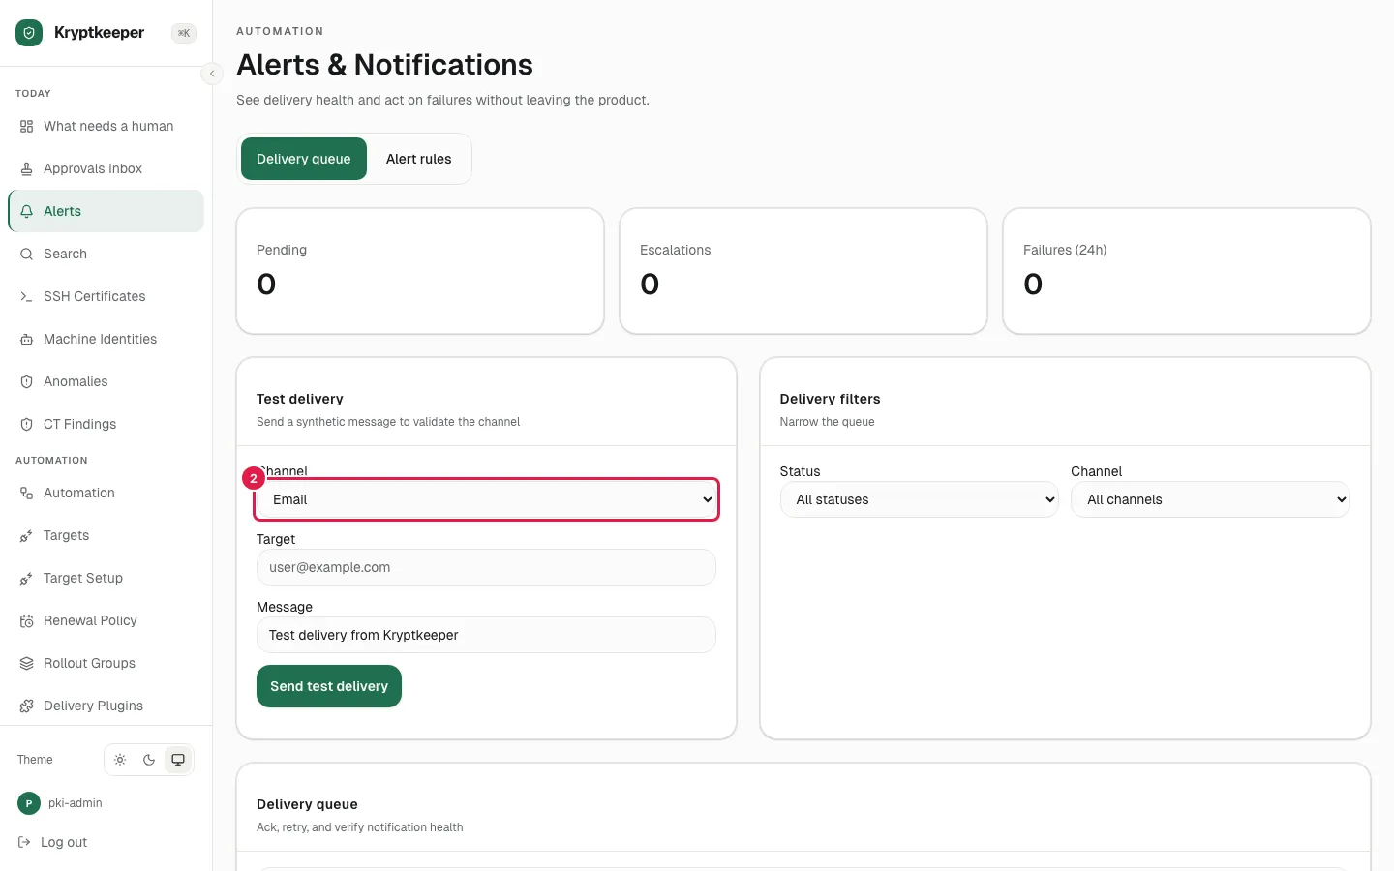Click the Approvals inbox stamp icon

[27, 169]
